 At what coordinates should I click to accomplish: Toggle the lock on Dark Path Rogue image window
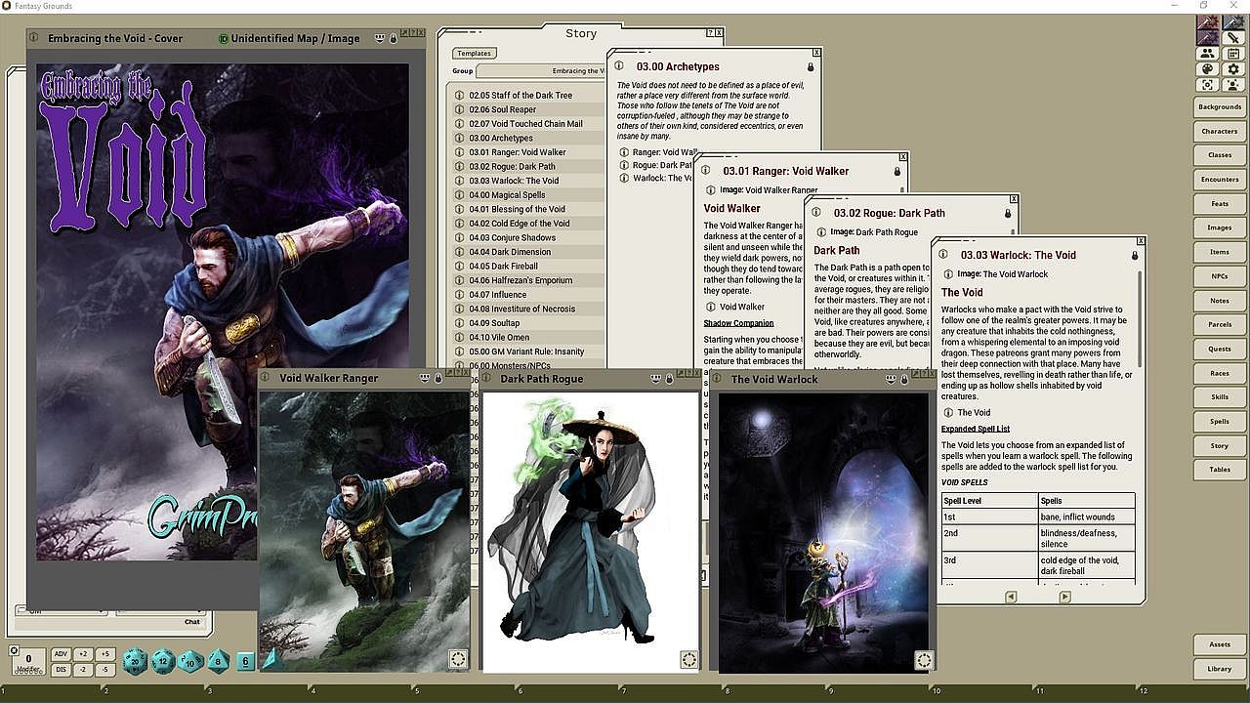click(x=669, y=379)
